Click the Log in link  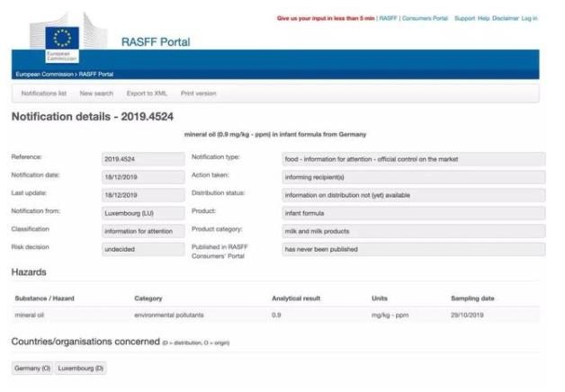point(529,18)
